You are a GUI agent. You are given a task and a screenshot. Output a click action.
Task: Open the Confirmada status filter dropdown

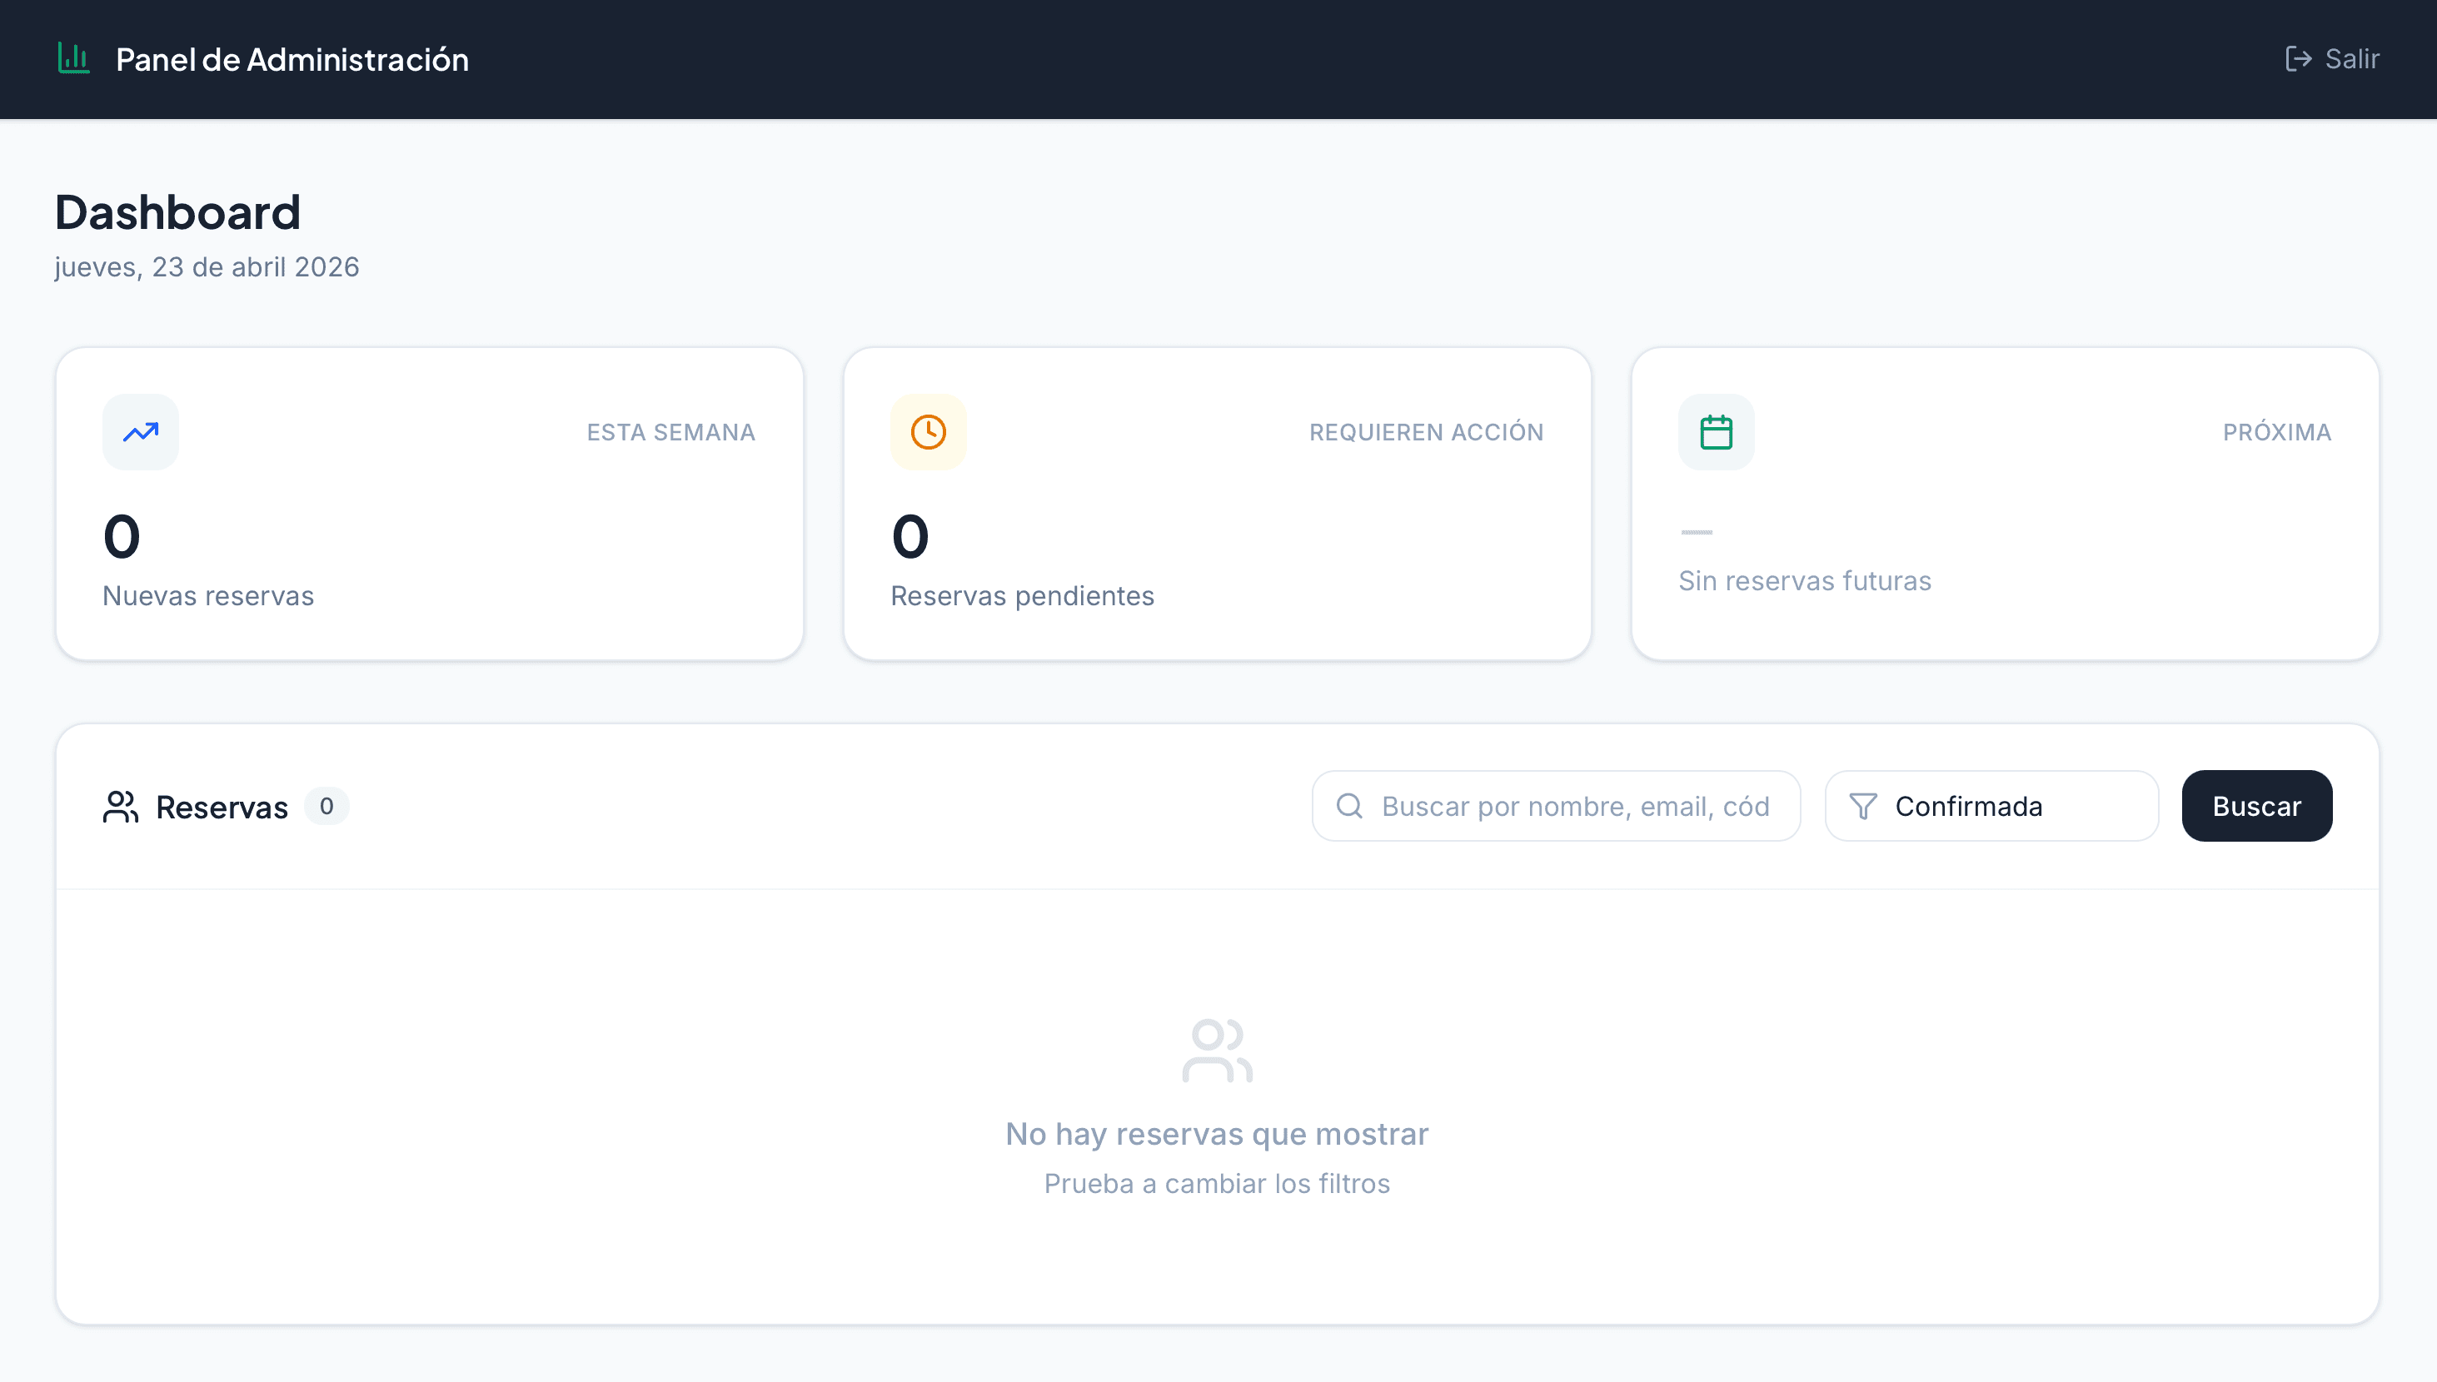(x=1991, y=806)
